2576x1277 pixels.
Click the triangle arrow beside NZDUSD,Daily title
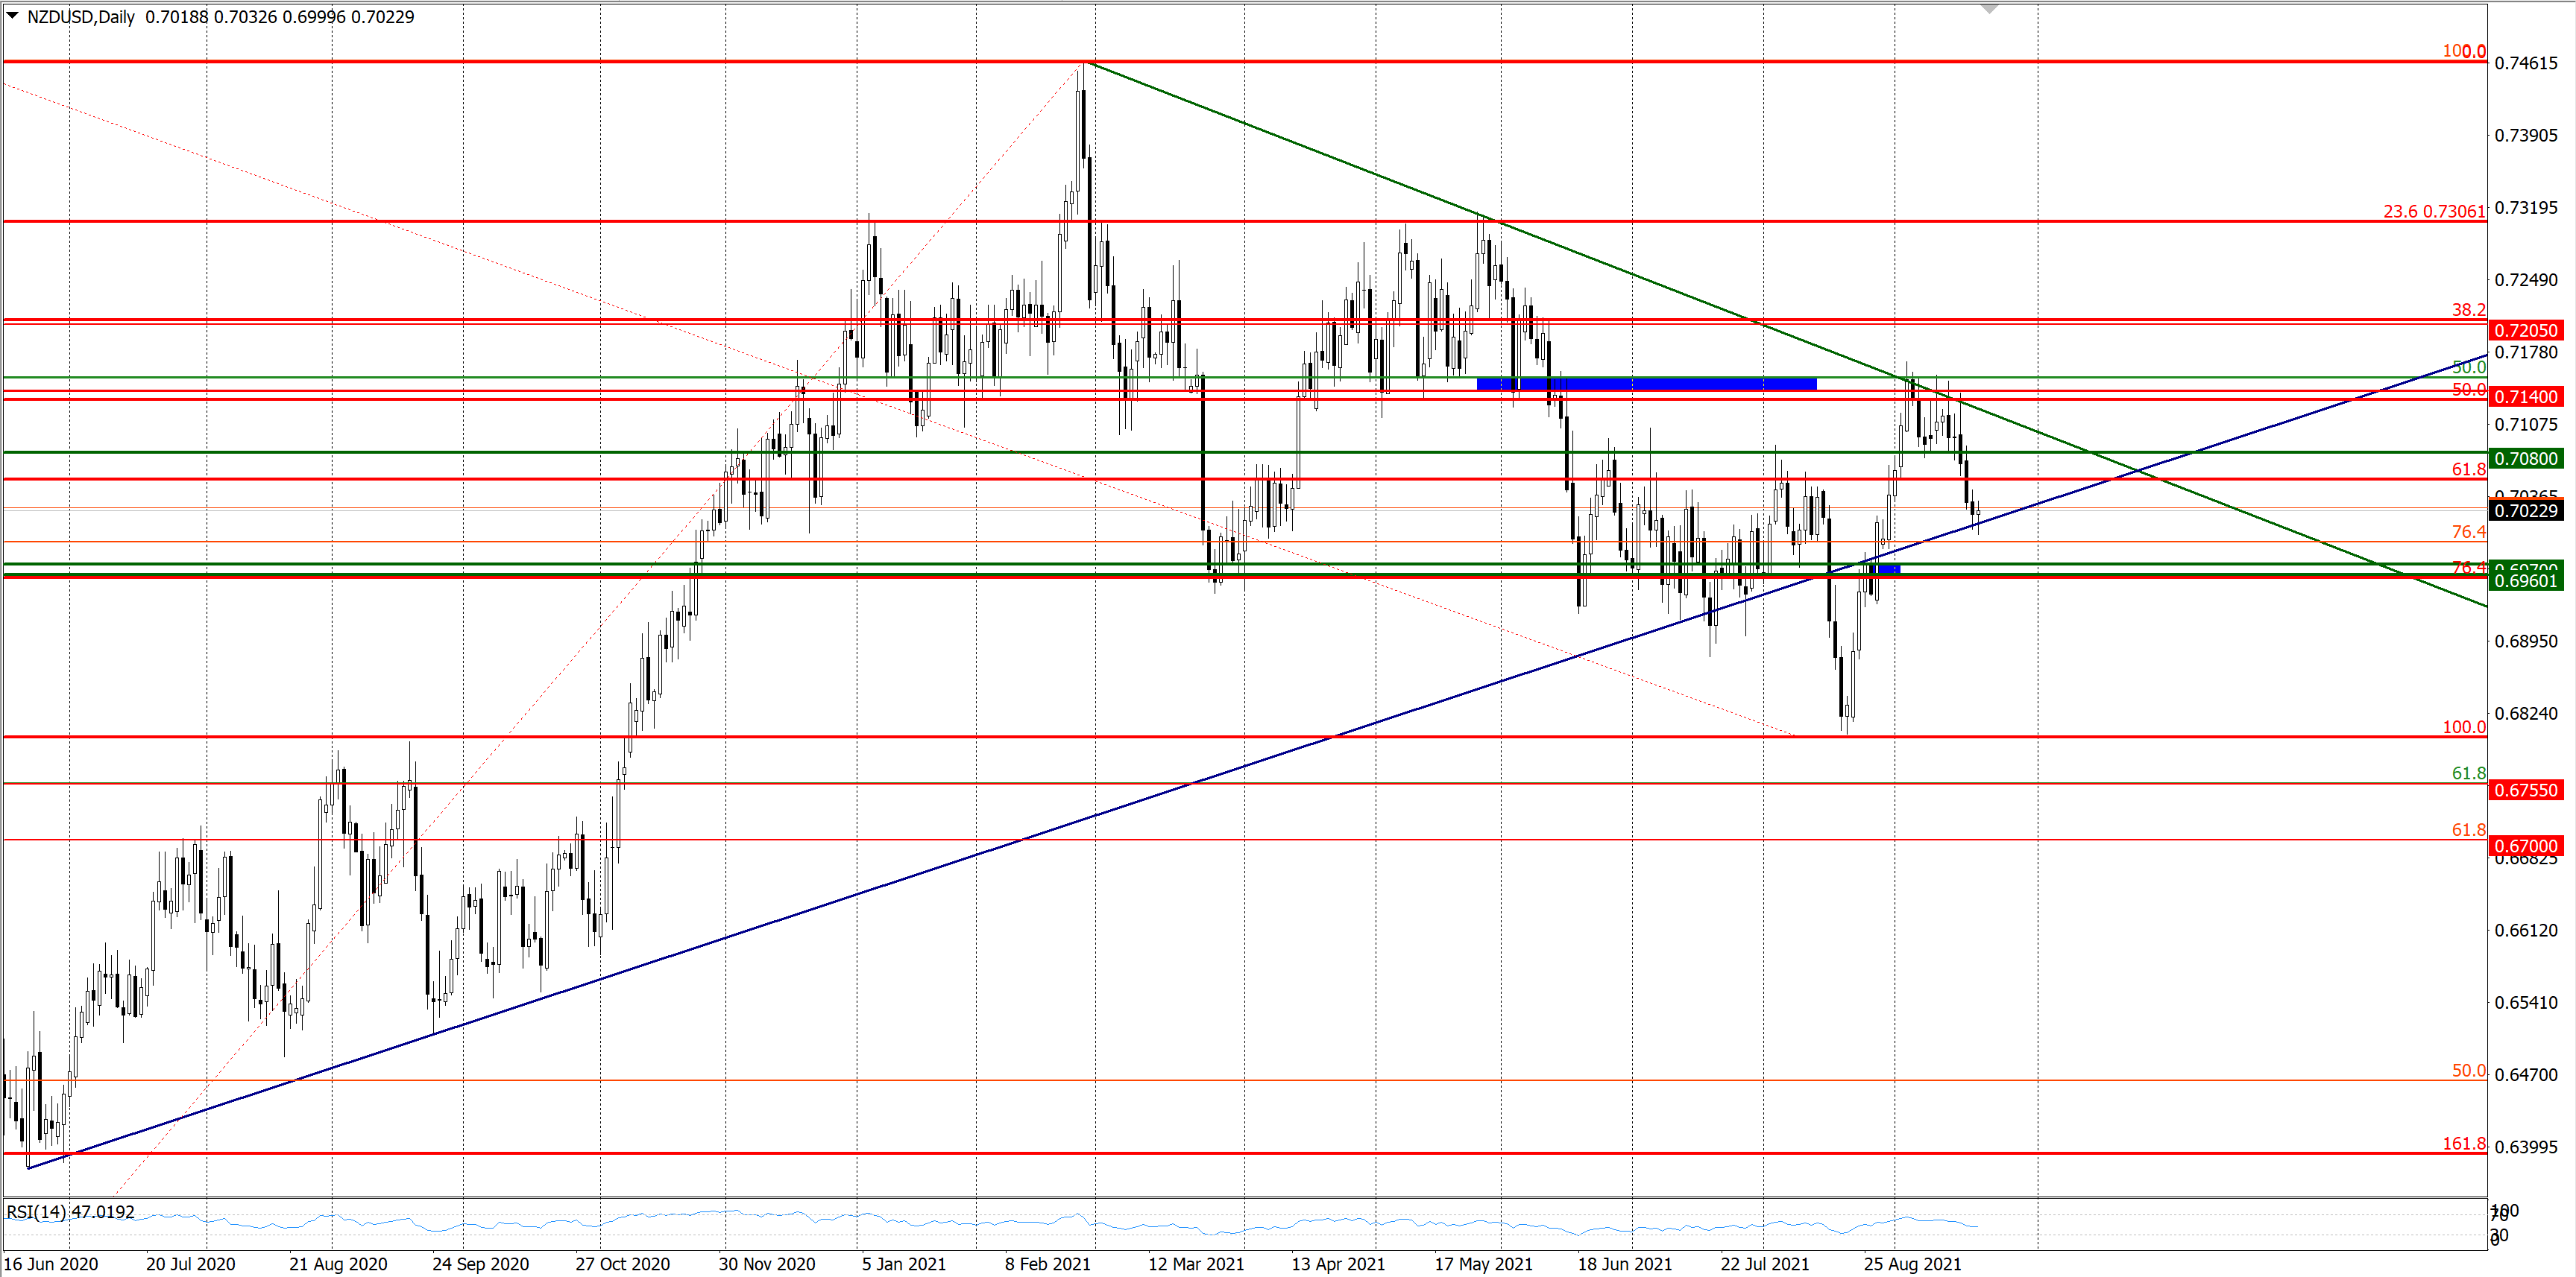tap(12, 16)
